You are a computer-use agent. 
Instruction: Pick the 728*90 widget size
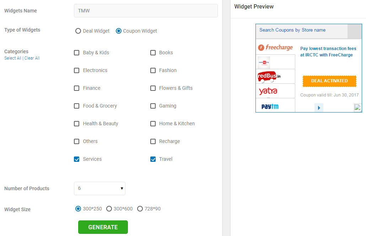click(140, 209)
